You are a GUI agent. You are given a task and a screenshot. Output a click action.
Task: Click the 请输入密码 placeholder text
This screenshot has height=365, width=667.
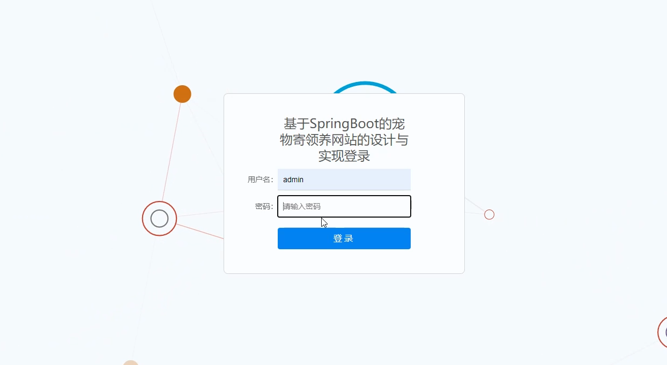[302, 206]
